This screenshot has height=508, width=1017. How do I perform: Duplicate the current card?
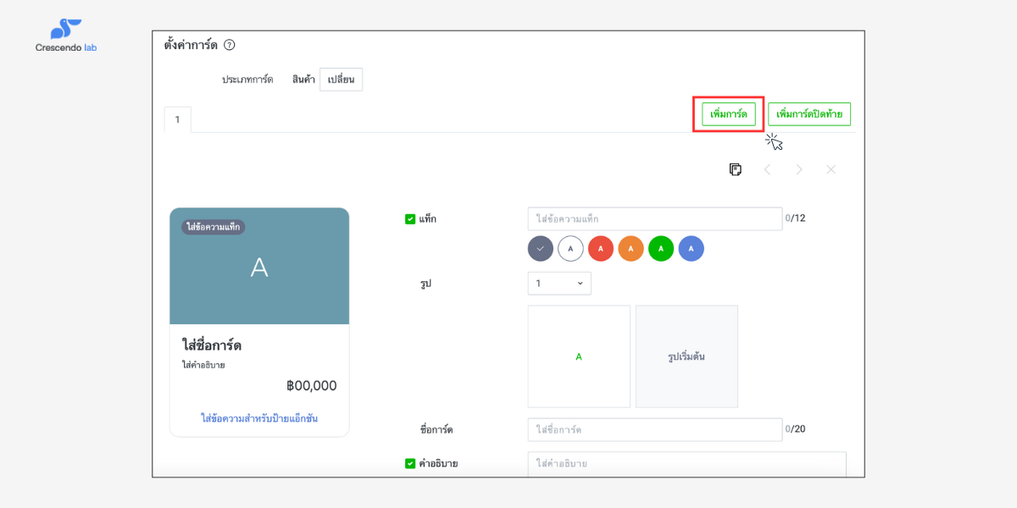tap(735, 168)
